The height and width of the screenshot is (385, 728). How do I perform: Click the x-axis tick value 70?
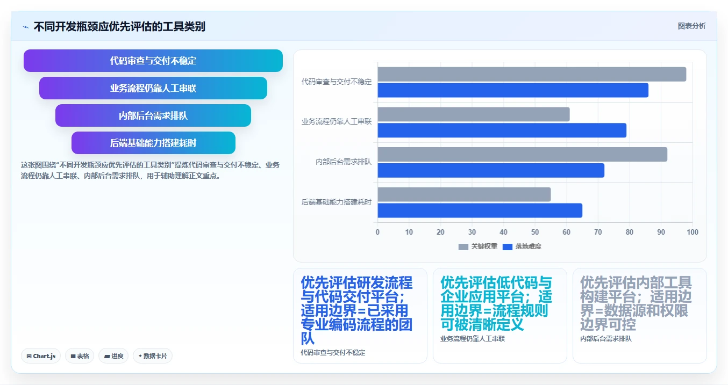tap(598, 233)
